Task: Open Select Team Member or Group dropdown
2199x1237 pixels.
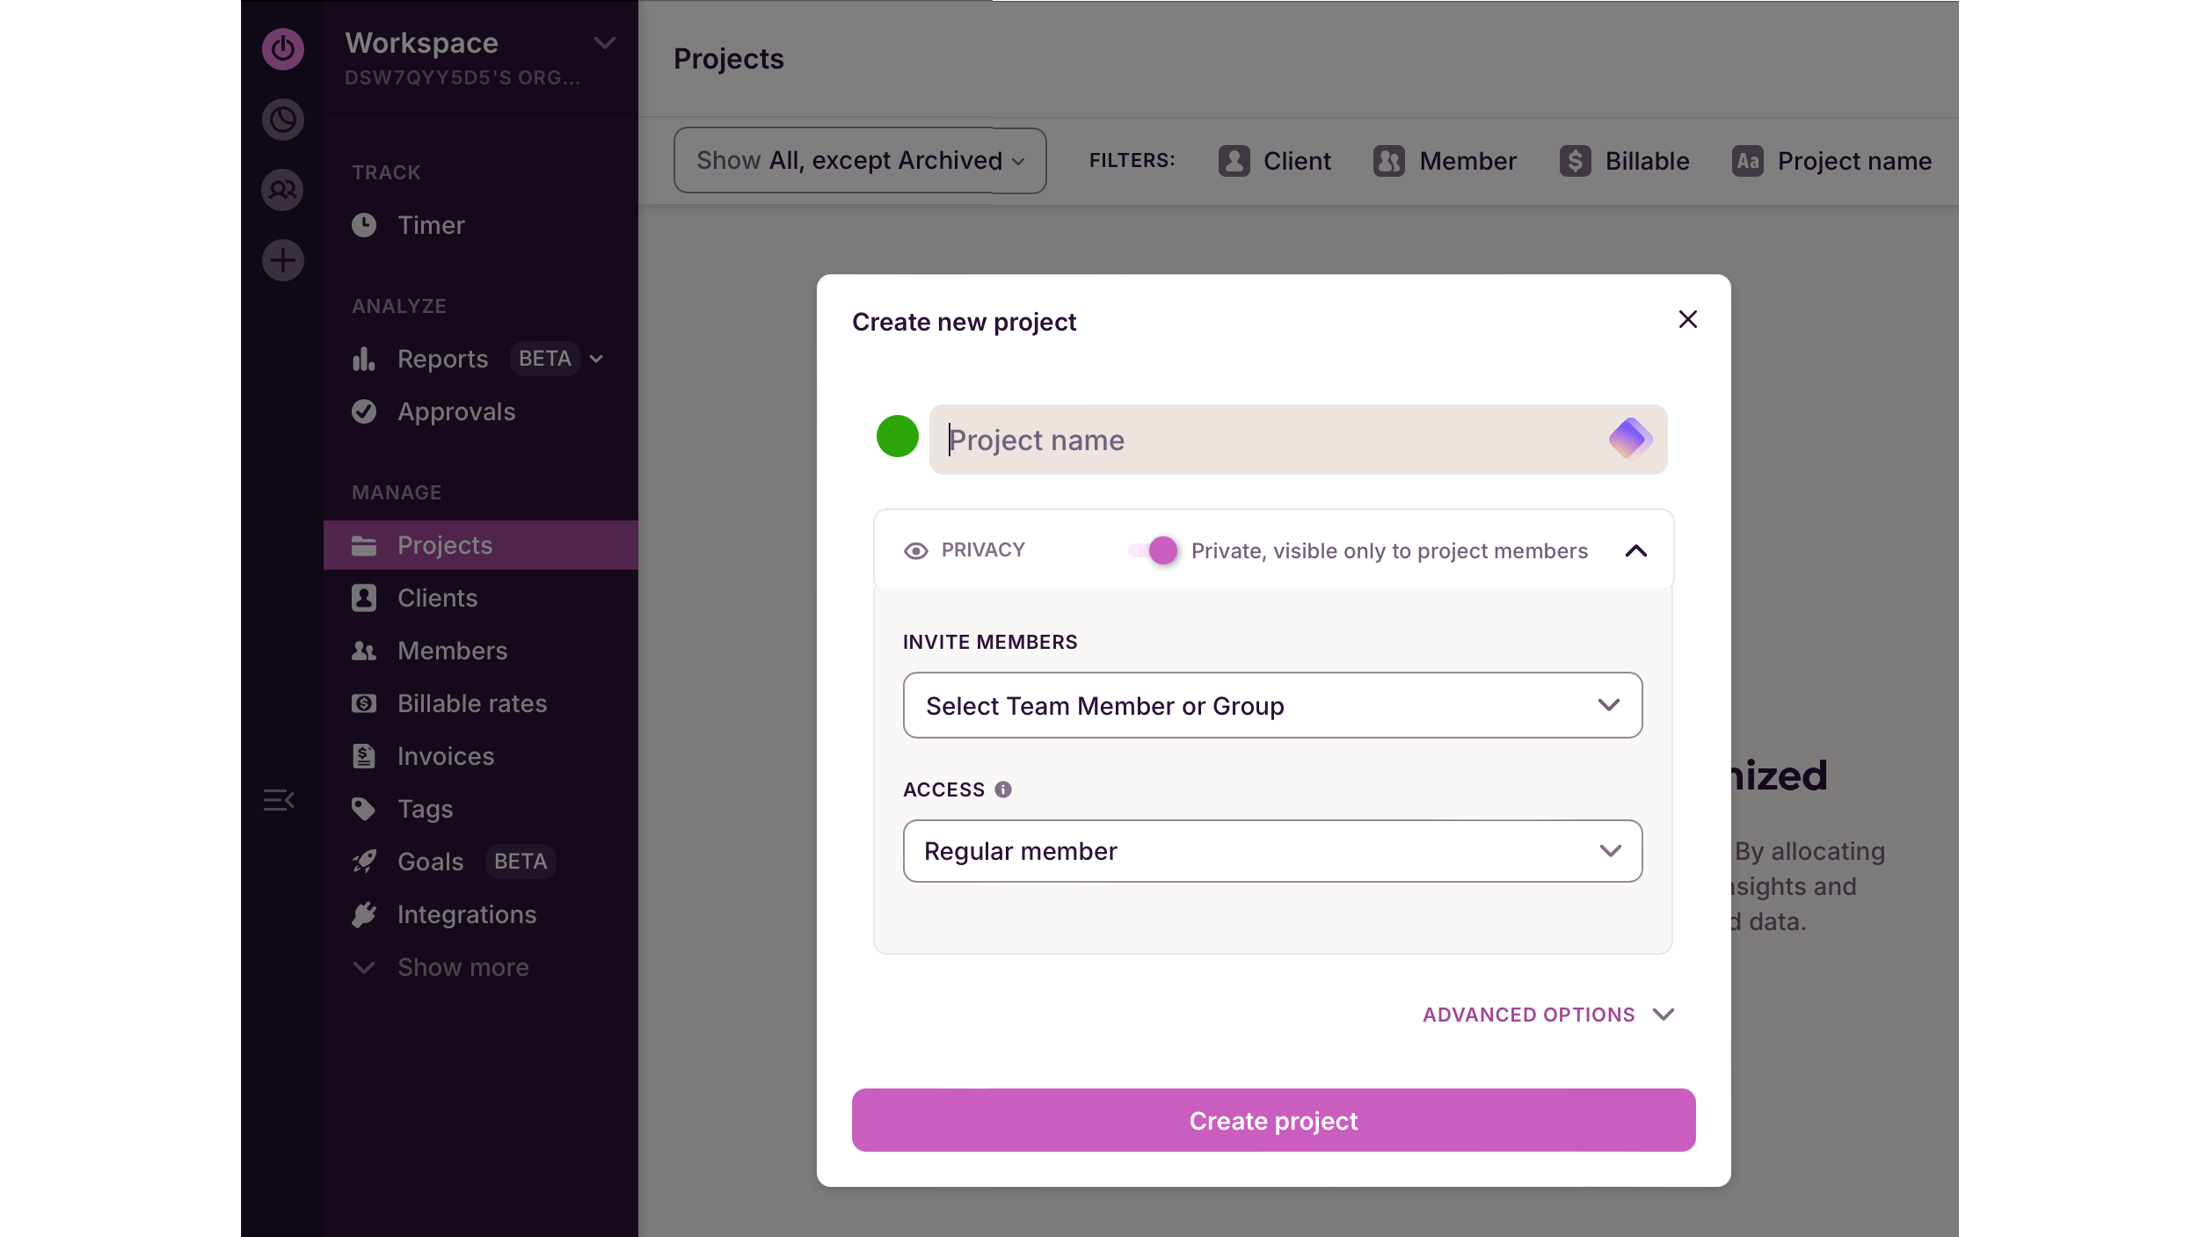Action: [1272, 705]
